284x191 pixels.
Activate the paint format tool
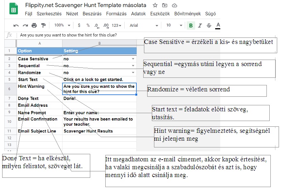[43, 25]
